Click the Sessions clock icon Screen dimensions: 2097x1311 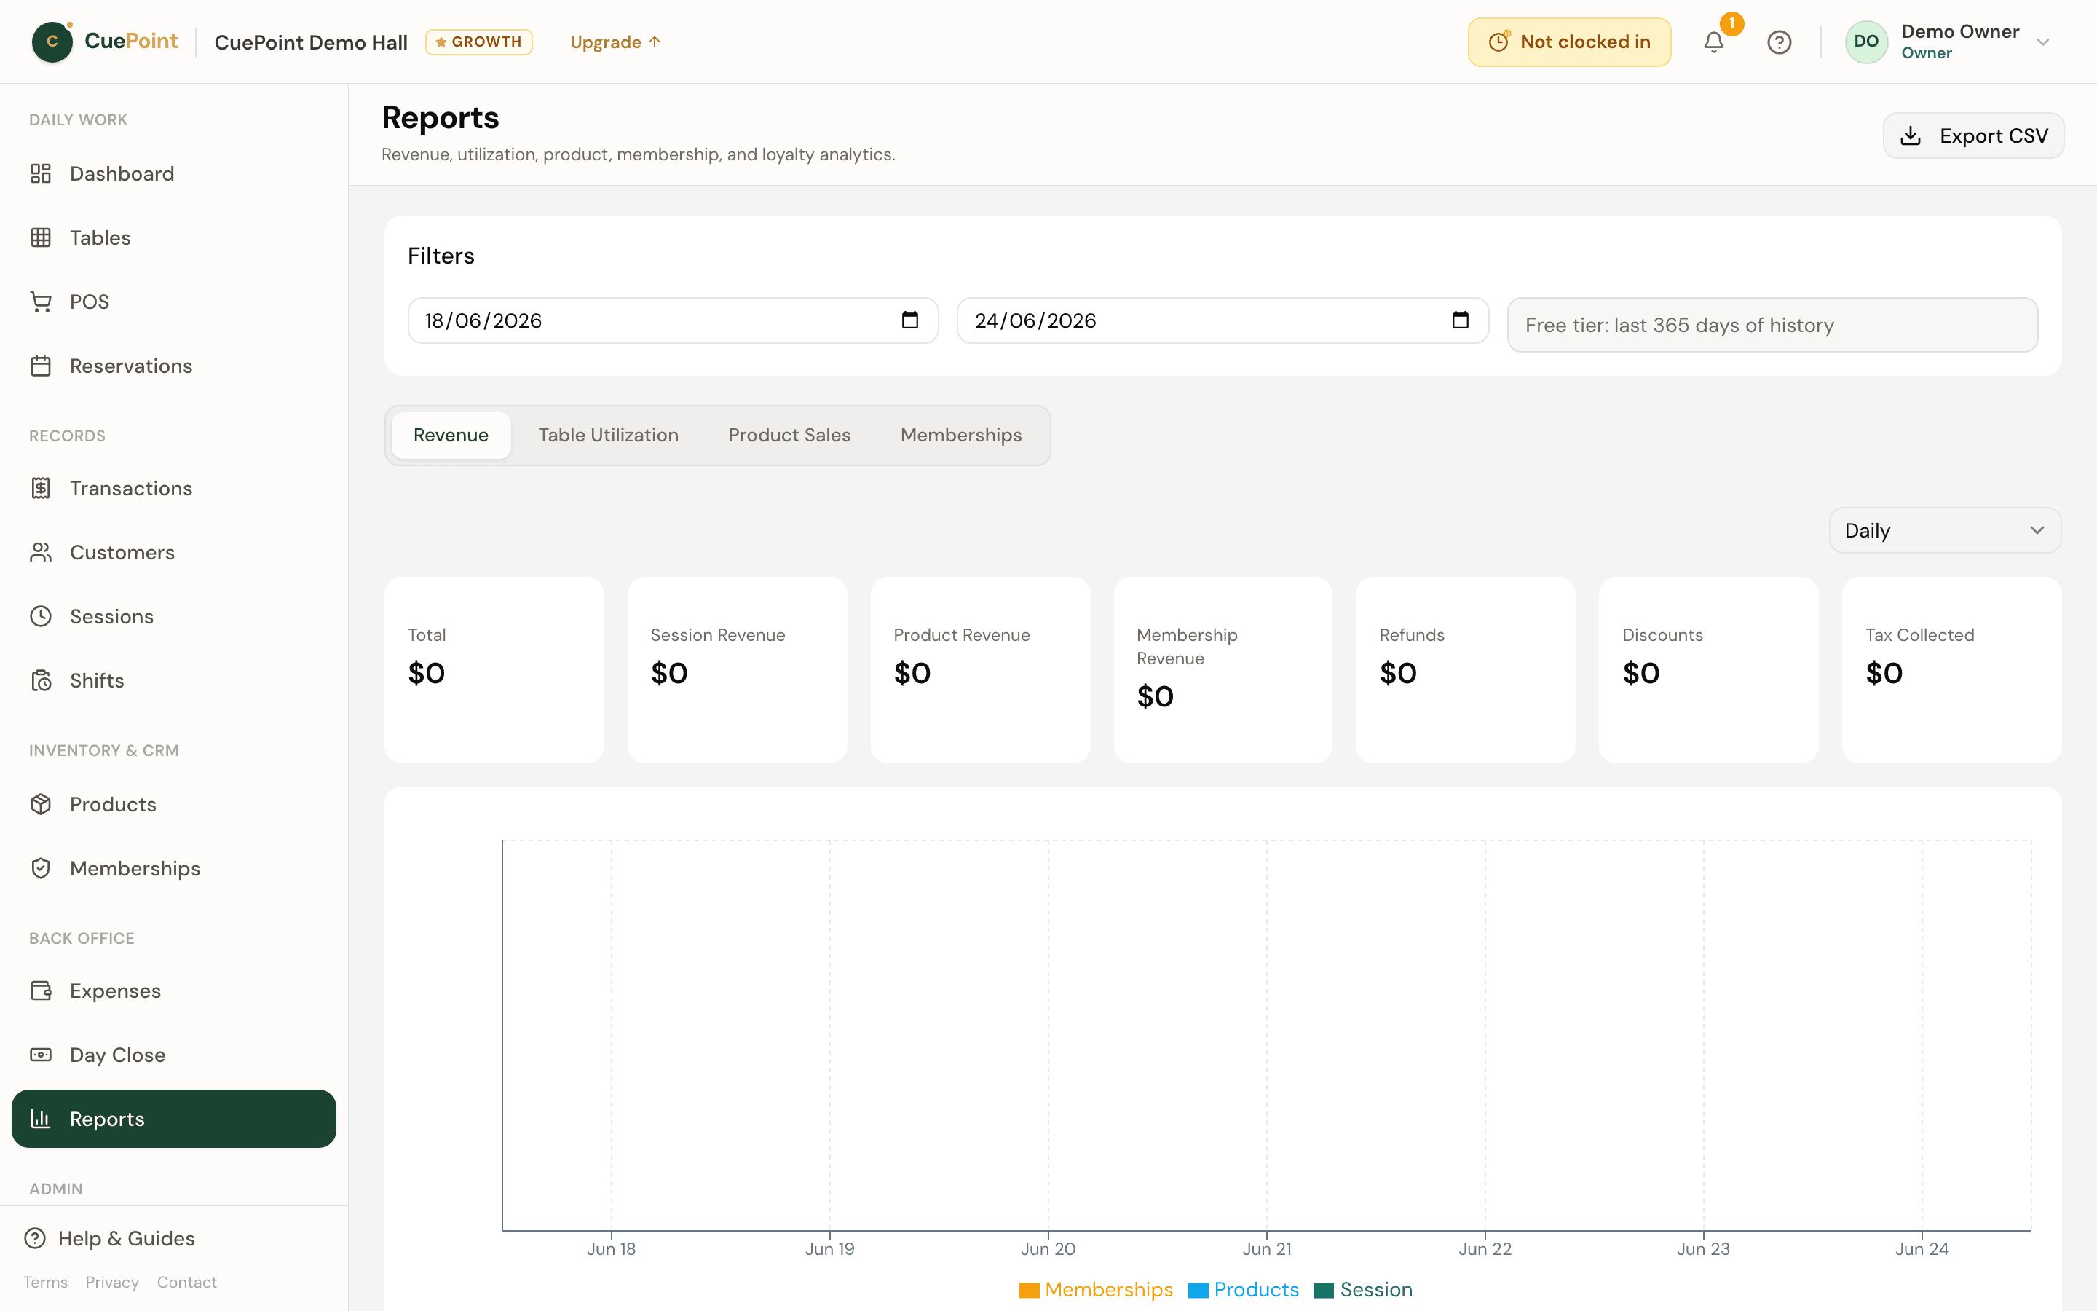click(41, 616)
